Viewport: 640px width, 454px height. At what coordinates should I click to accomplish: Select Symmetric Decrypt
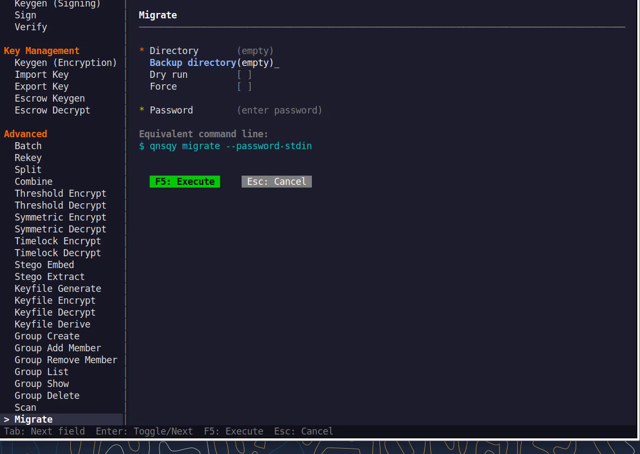(x=61, y=229)
